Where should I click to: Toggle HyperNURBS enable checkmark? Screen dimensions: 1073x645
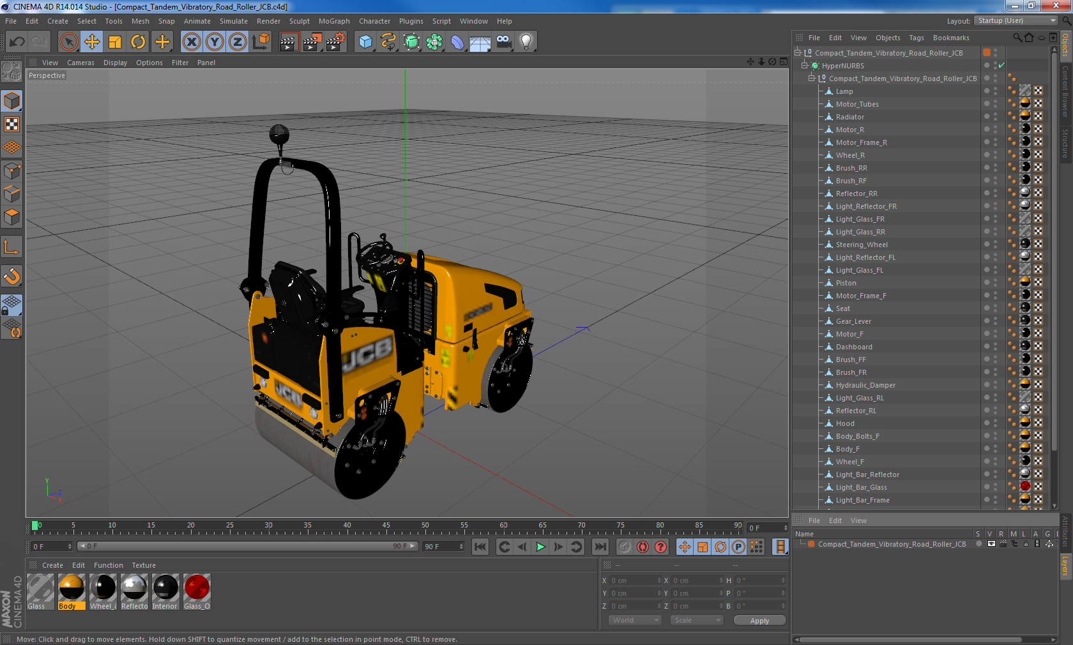[1001, 65]
